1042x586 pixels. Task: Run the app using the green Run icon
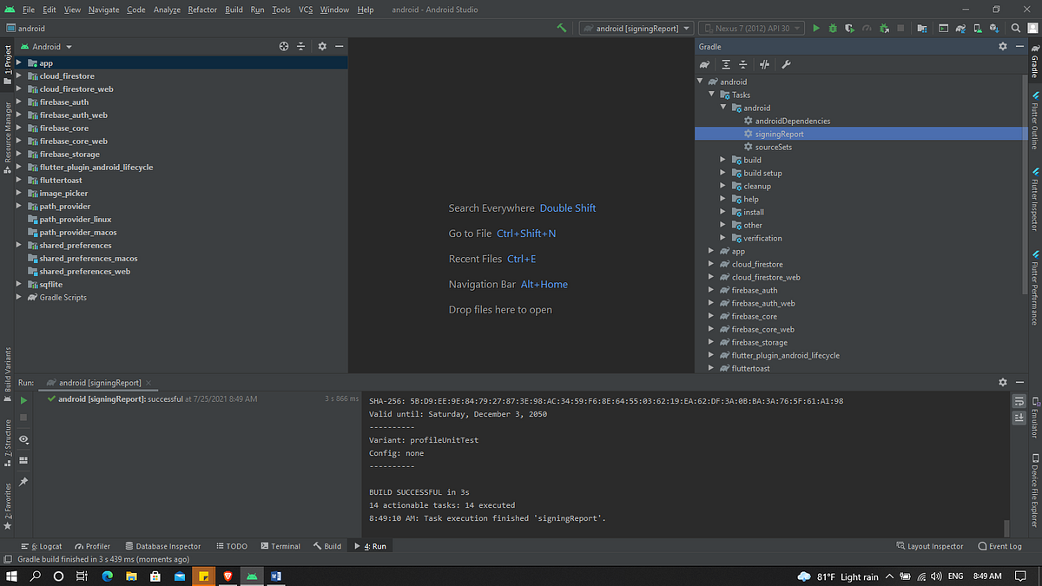(816, 28)
